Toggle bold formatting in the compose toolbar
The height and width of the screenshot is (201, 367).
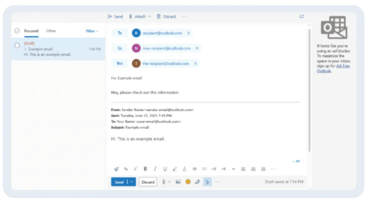(145, 169)
